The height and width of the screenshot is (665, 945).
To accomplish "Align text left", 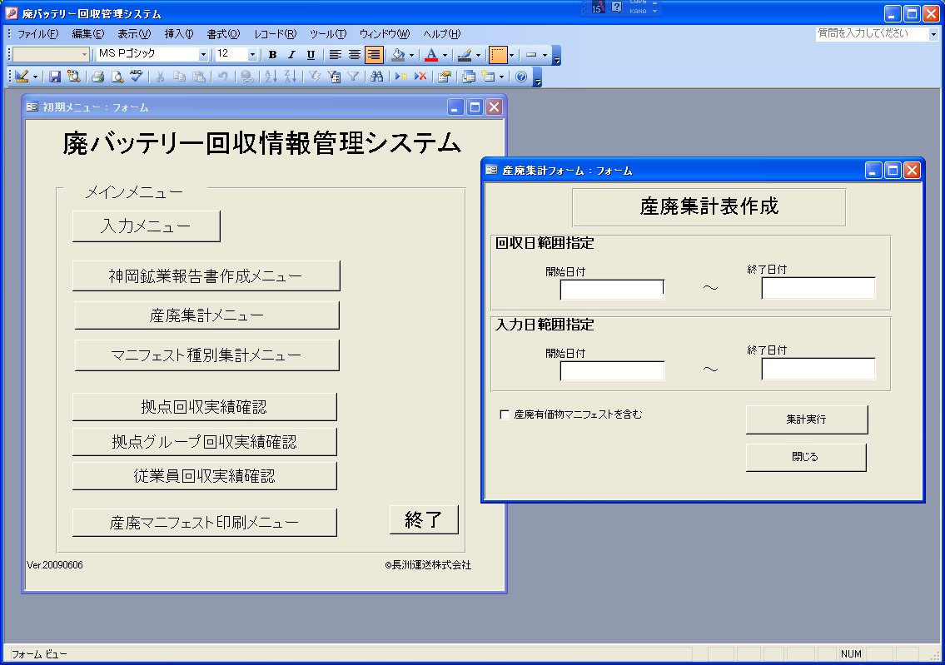I will tap(335, 55).
